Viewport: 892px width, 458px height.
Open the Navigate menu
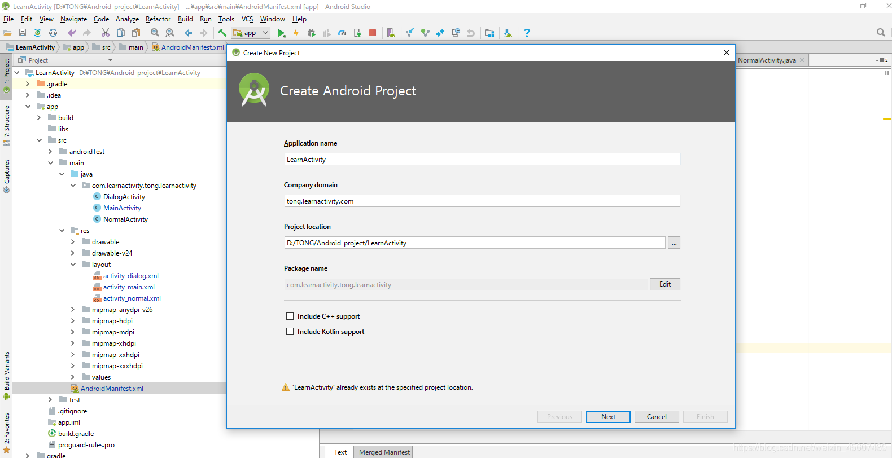tap(73, 19)
